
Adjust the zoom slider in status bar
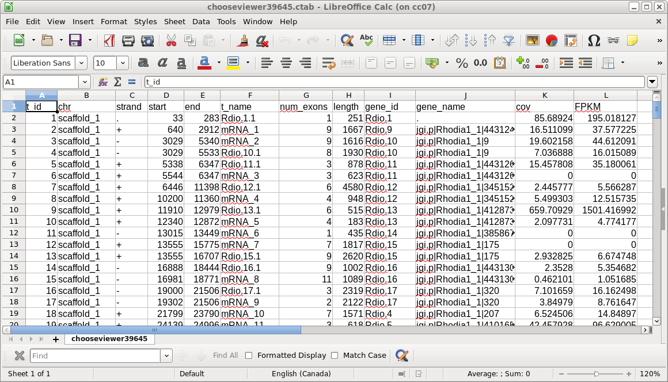click(x=596, y=374)
